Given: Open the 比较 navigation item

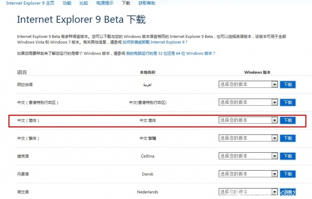Looking at the screenshot, I should (84, 3).
